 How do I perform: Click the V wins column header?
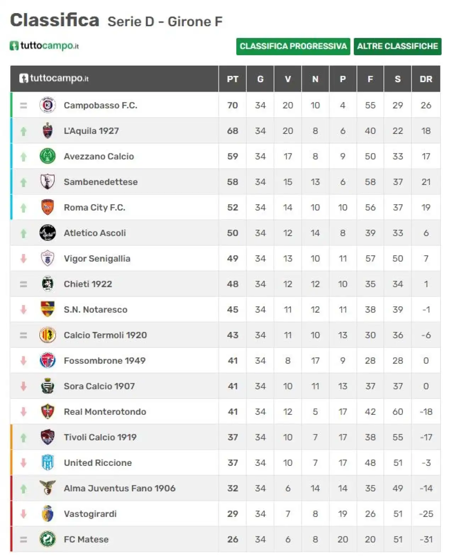(288, 79)
